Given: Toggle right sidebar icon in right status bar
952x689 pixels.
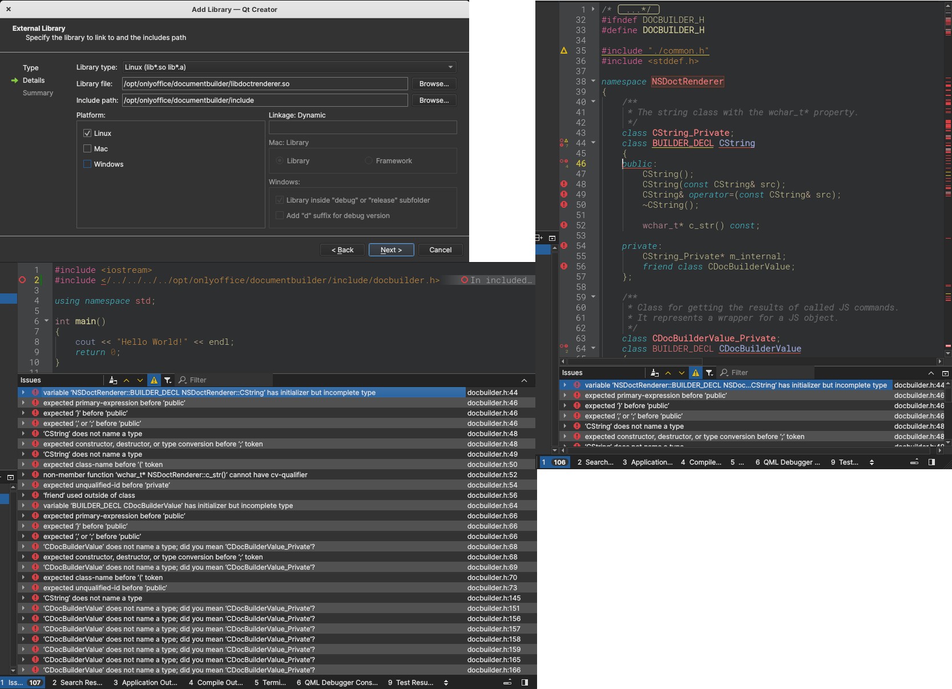Looking at the screenshot, I should point(931,462).
